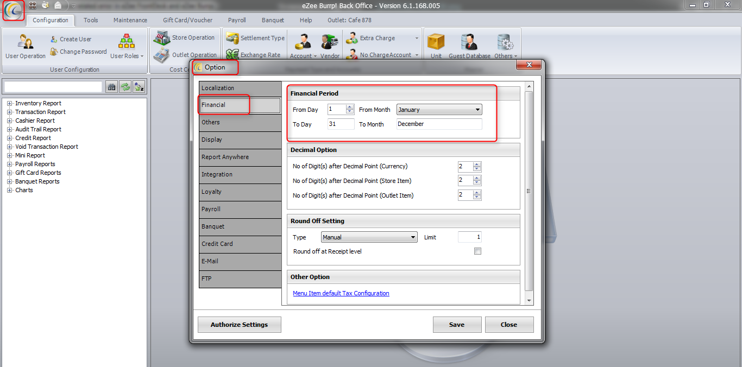Expand the Extra Charge dropdown arrow
The height and width of the screenshot is (367, 742).
pyautogui.click(x=417, y=39)
